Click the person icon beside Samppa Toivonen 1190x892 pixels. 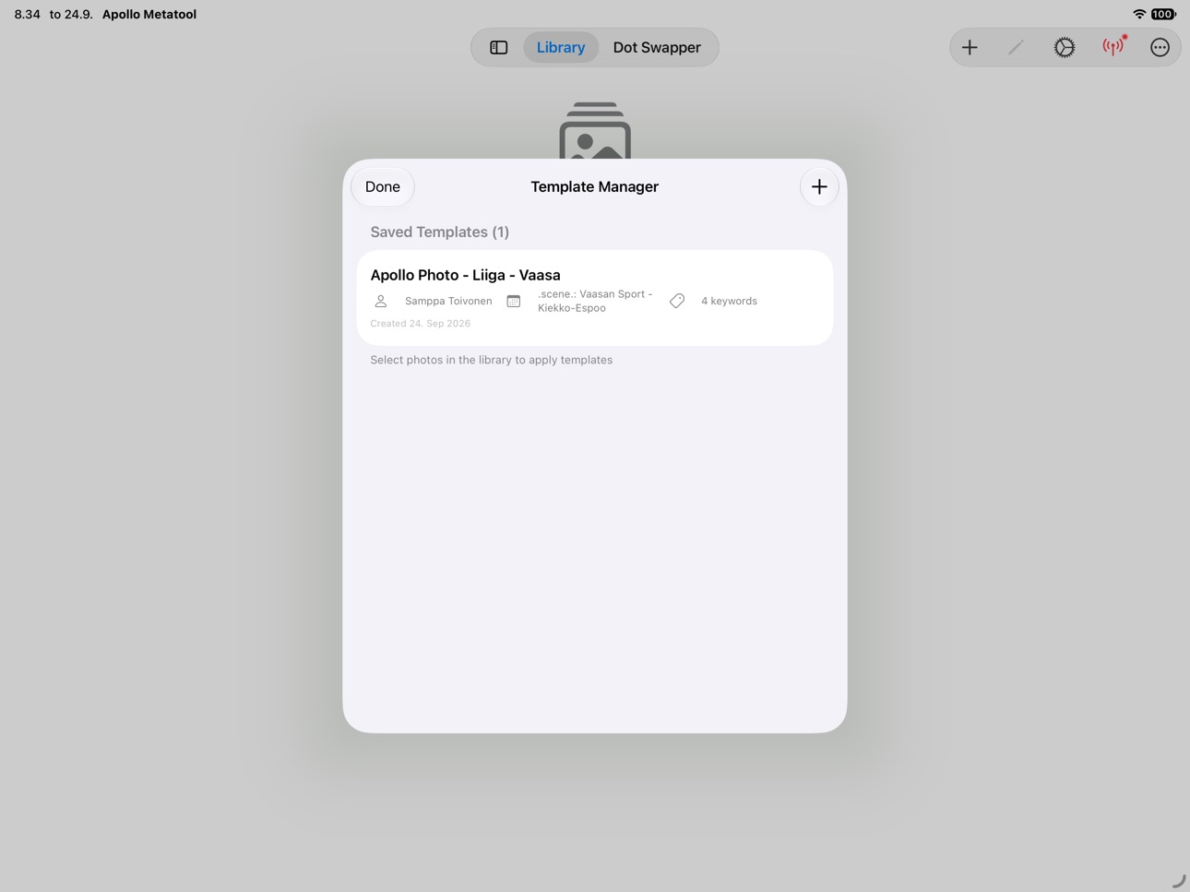(381, 301)
